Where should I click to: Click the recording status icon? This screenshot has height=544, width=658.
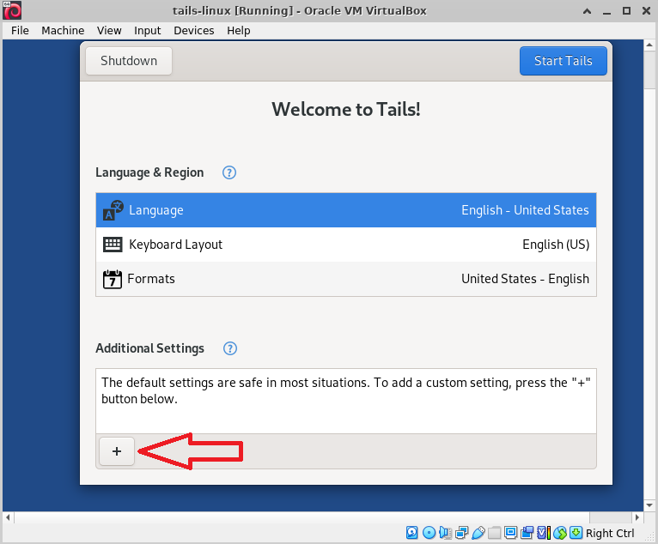pos(527,533)
